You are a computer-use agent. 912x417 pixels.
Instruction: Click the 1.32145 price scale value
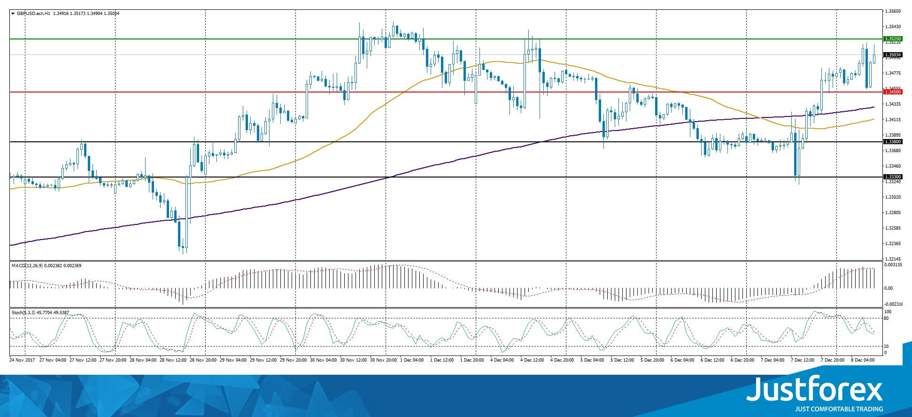point(893,259)
